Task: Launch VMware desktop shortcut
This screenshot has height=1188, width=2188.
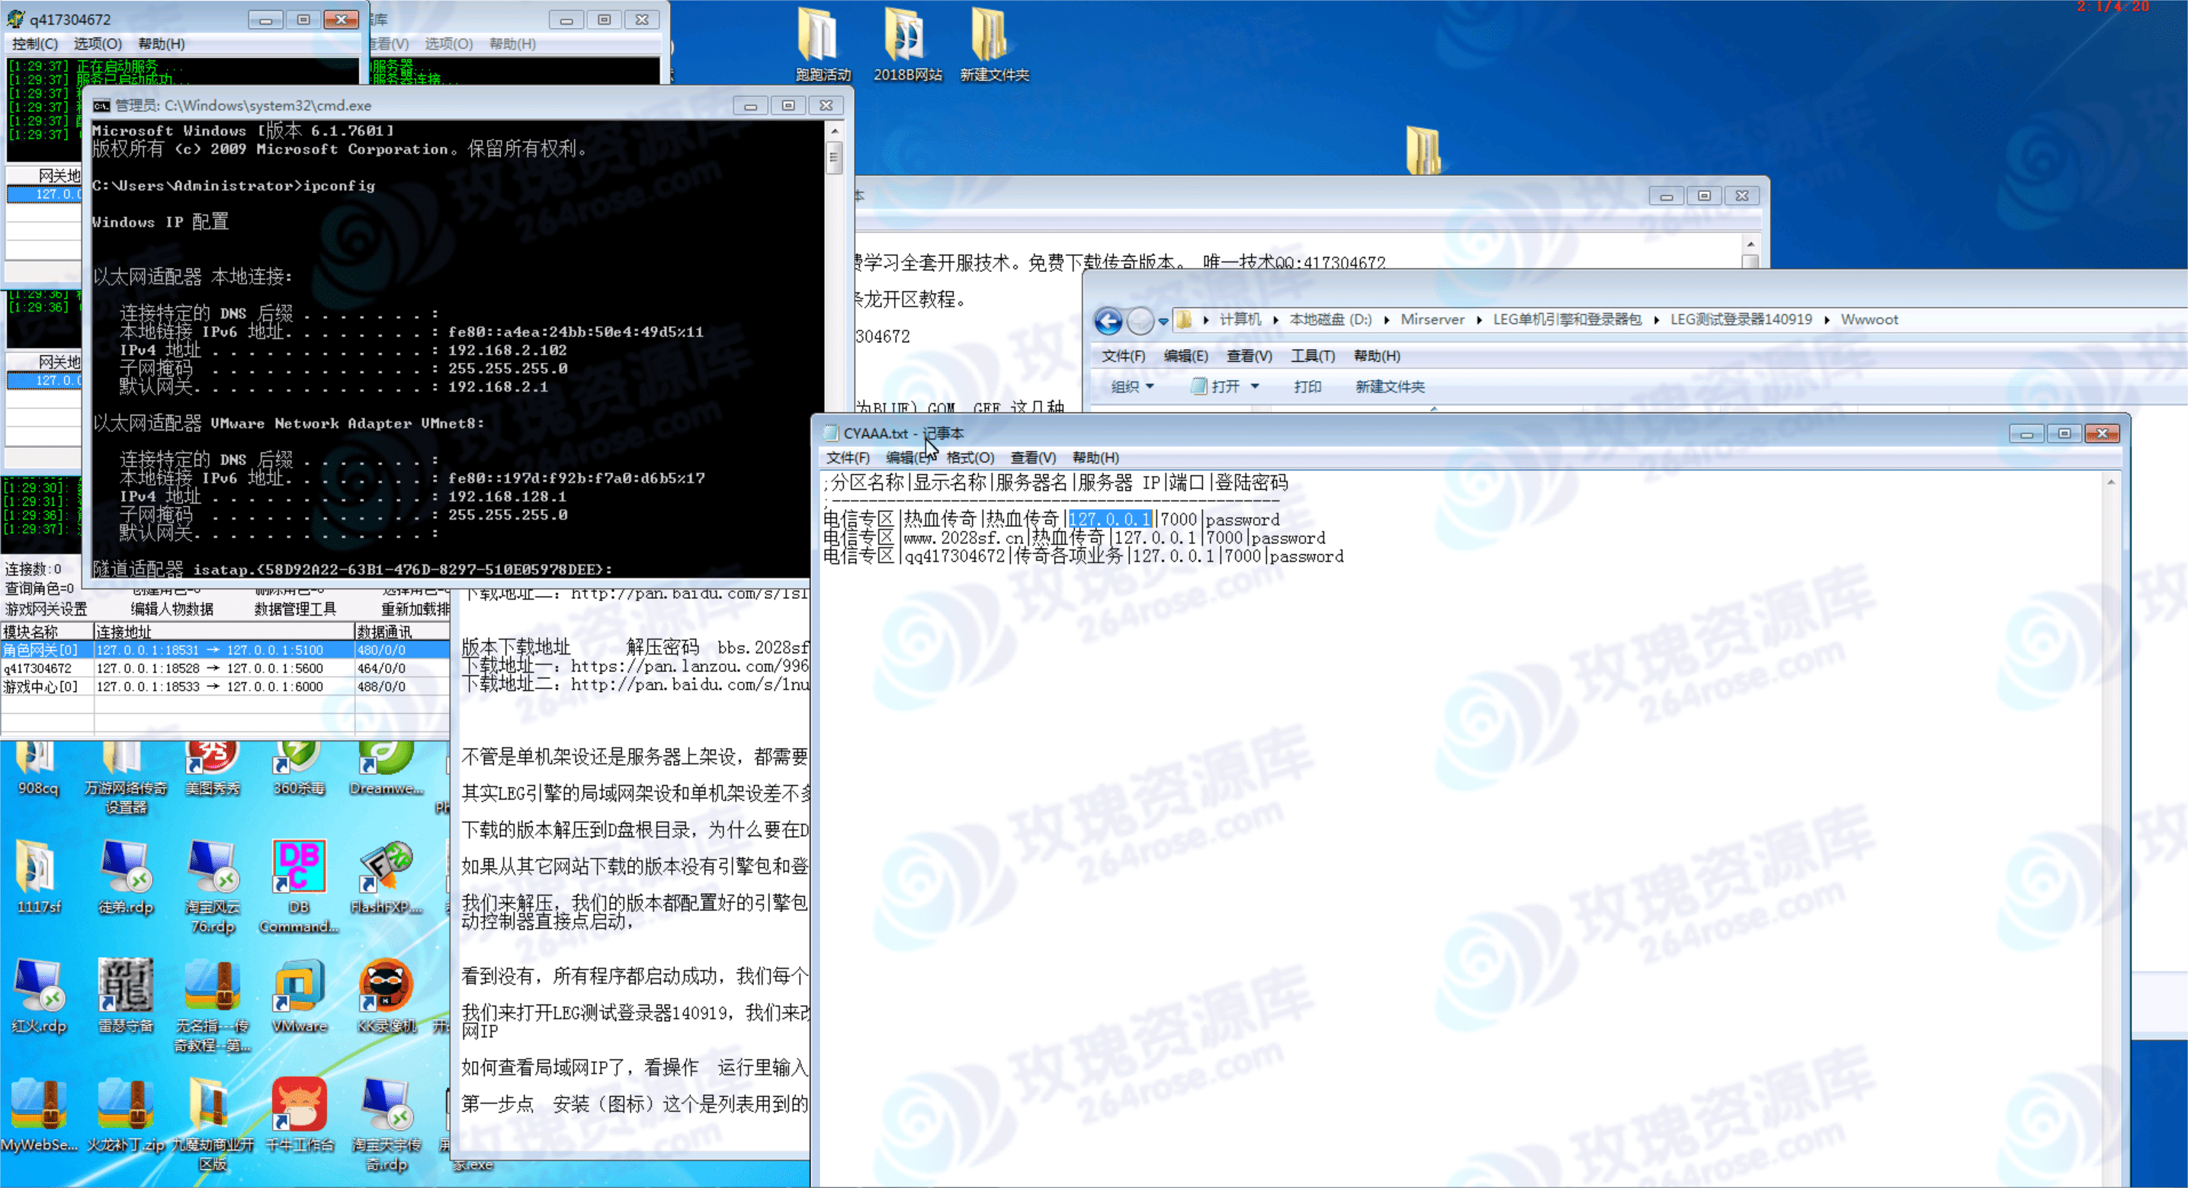Action: coord(299,995)
